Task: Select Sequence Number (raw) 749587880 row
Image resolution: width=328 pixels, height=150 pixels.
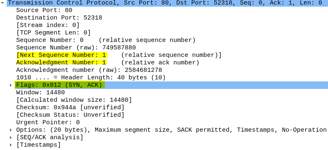Action: click(76, 48)
